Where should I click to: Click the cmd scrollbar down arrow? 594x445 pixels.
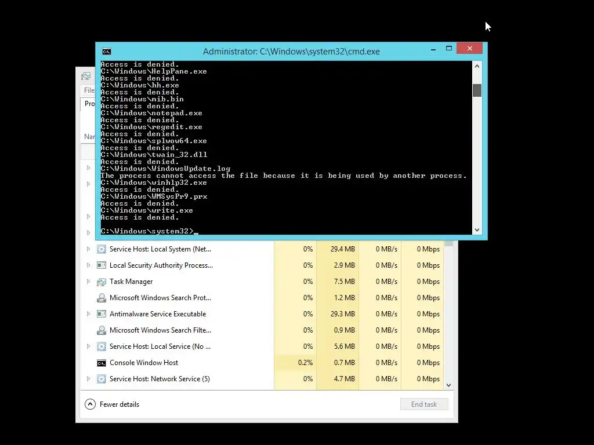click(x=477, y=229)
